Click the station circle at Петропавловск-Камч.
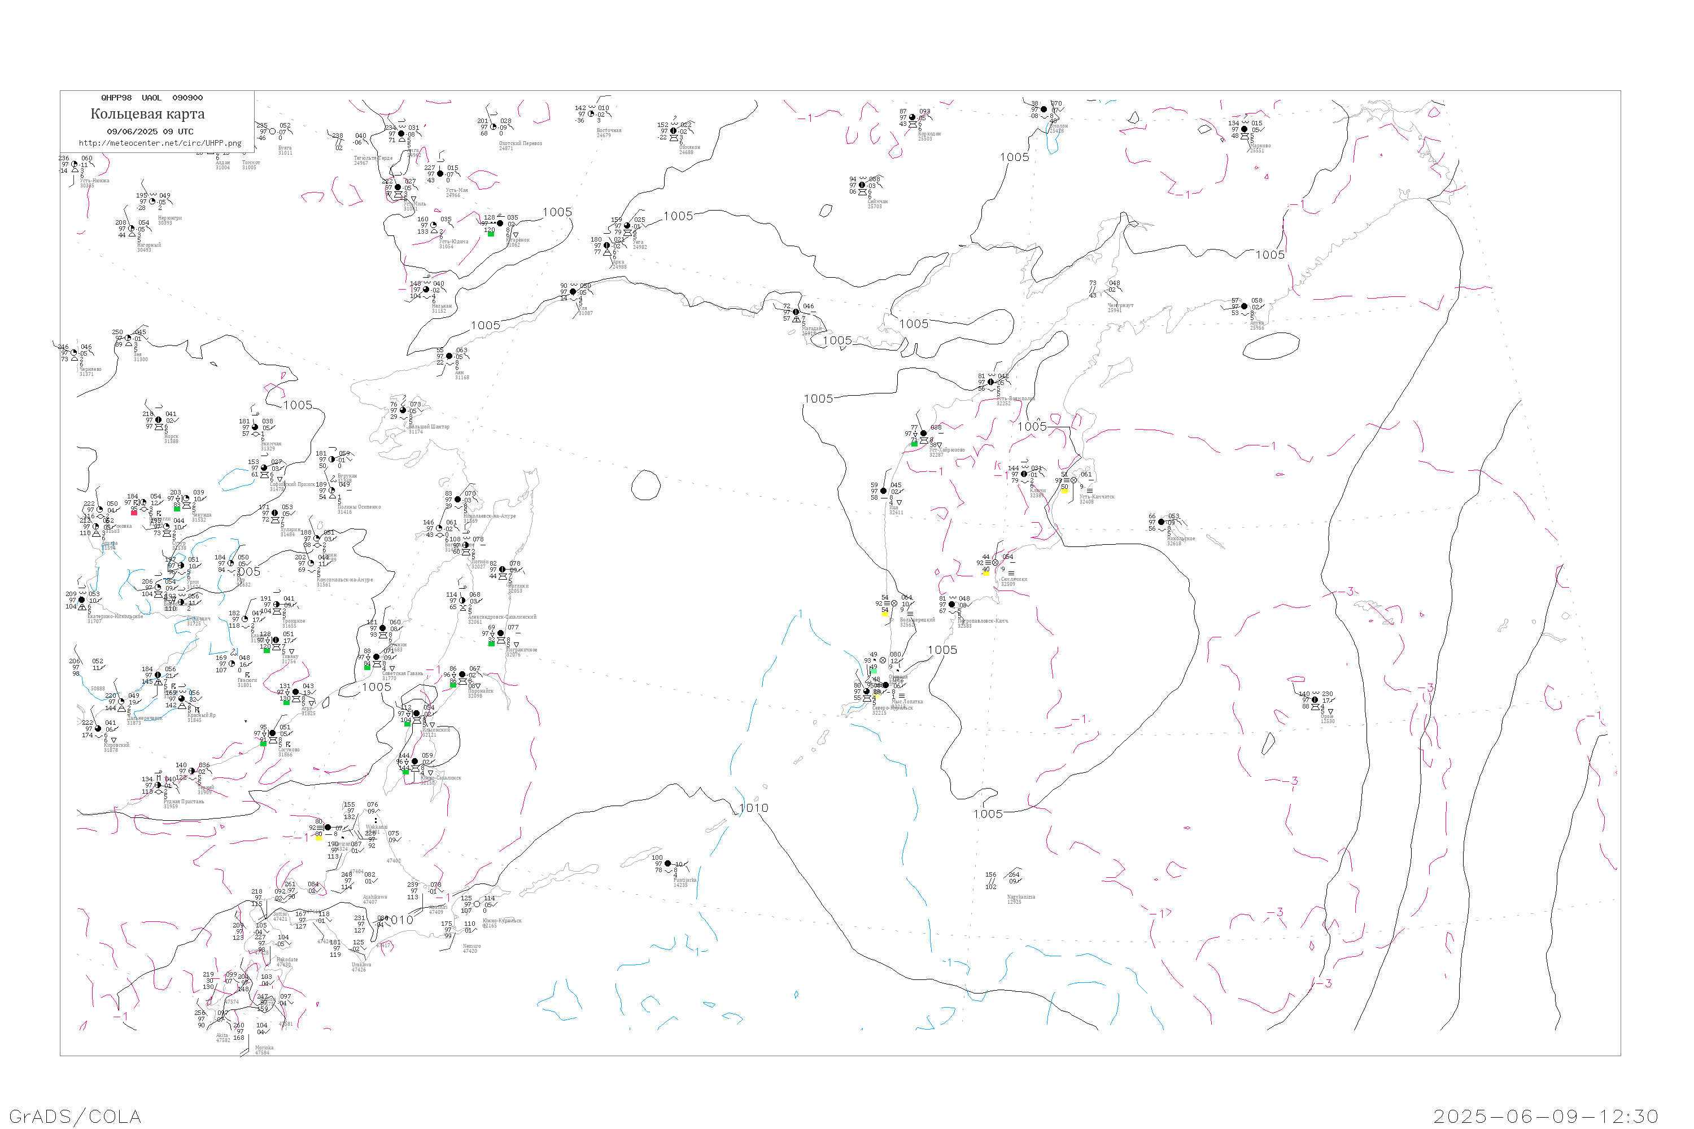 click(x=951, y=605)
